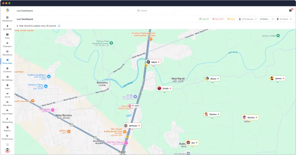Click the Alliance Fibres map pin

(x=46, y=86)
